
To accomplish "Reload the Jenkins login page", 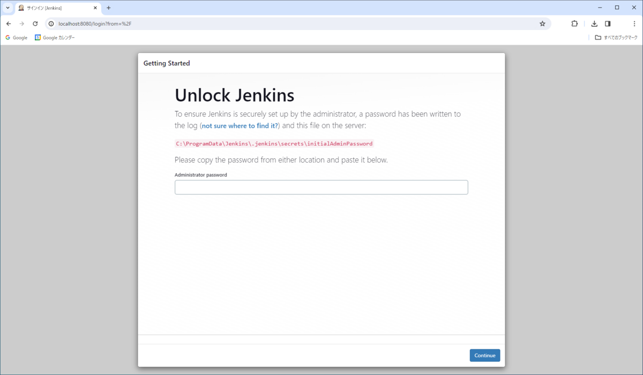I will click(35, 24).
